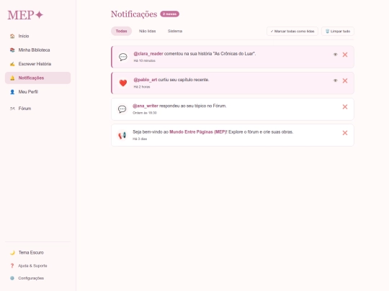Click the MEP logo in the sidebar
Viewport: 389px width, 291px height.
[x=25, y=15]
